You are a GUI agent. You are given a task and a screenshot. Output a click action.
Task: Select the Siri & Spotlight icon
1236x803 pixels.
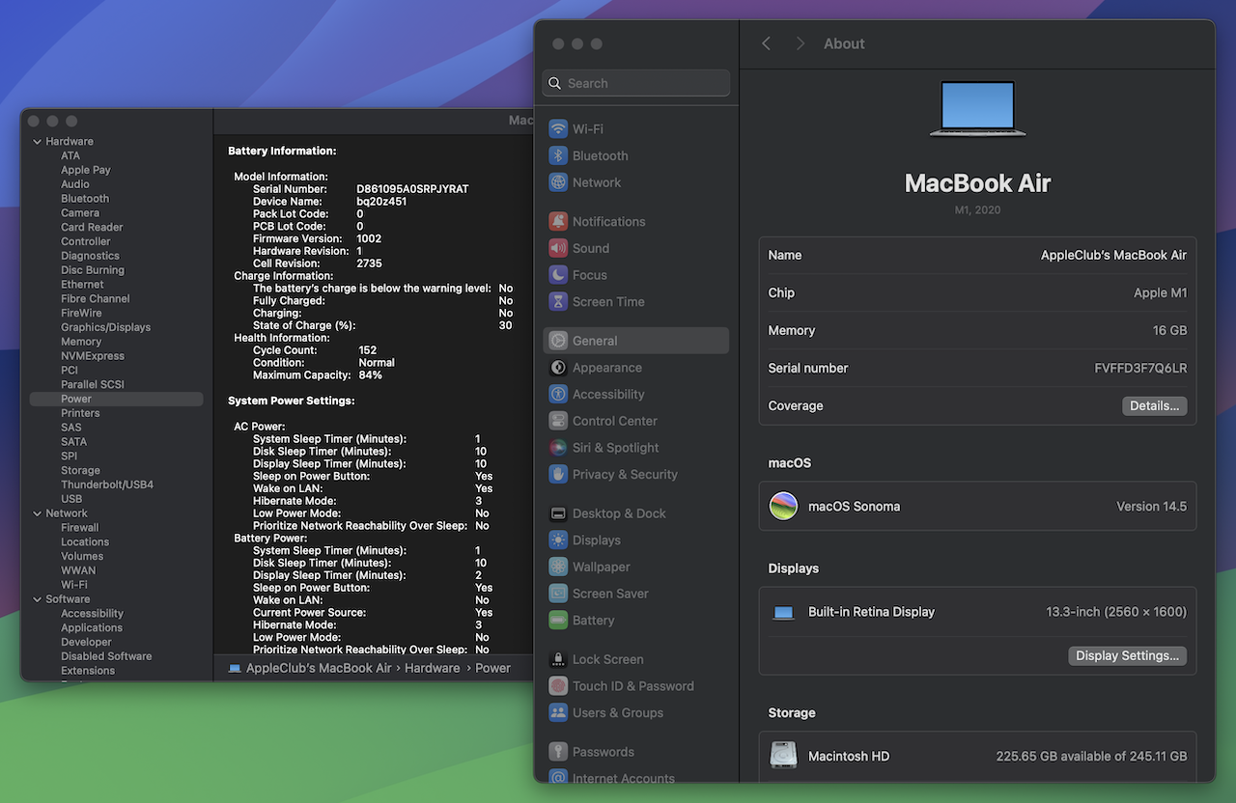558,448
